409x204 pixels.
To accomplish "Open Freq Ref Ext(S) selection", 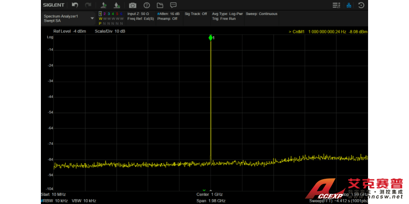I will (x=141, y=18).
